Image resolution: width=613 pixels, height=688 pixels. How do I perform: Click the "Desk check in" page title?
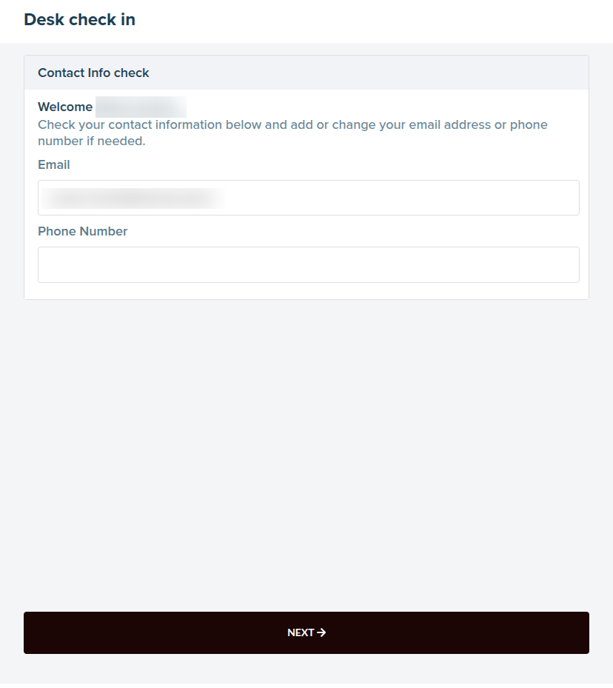click(79, 20)
